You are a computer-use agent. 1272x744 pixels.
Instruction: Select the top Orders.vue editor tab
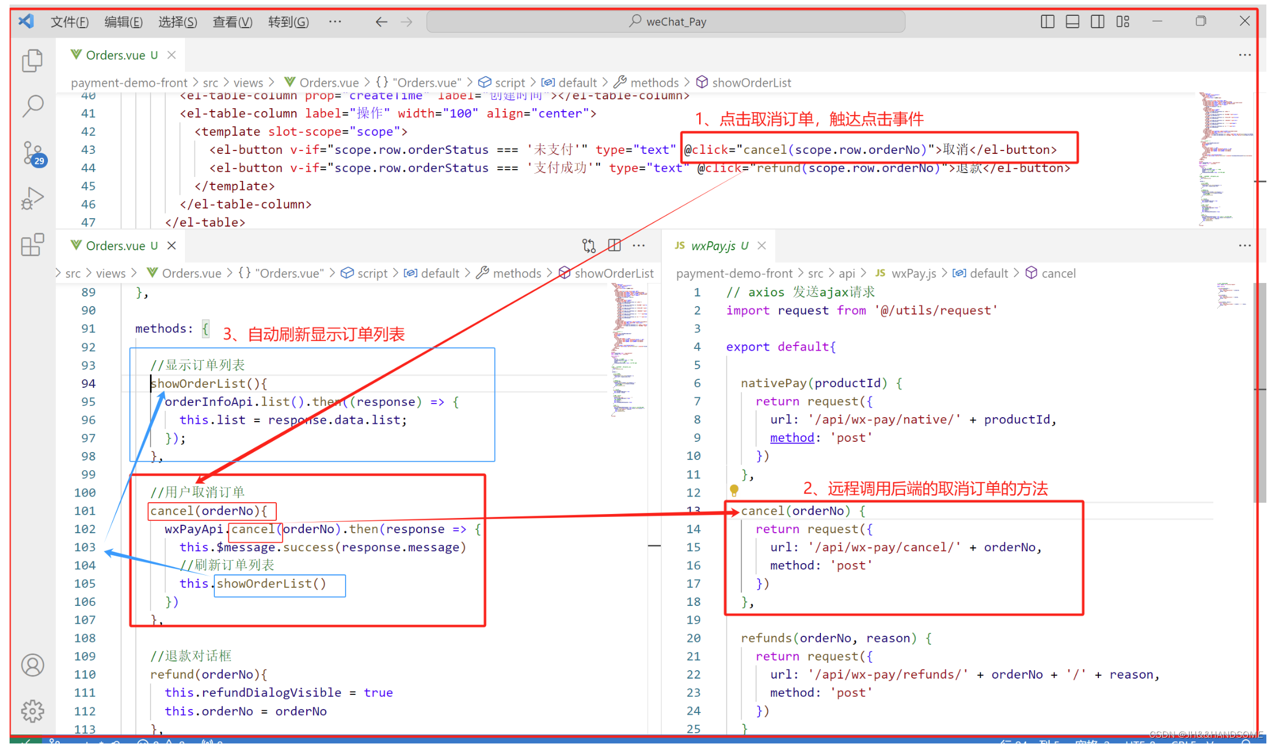121,55
